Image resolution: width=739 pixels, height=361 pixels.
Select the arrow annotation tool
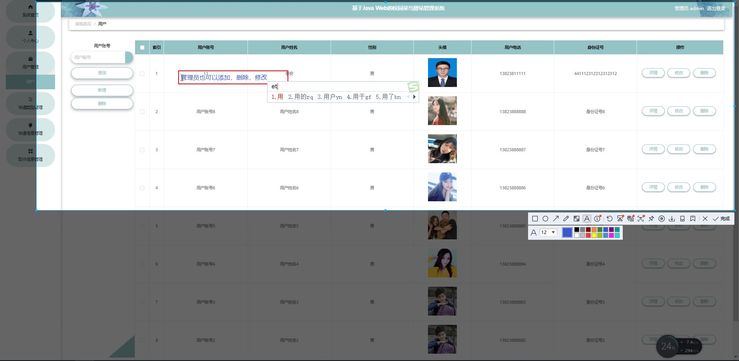(x=556, y=219)
